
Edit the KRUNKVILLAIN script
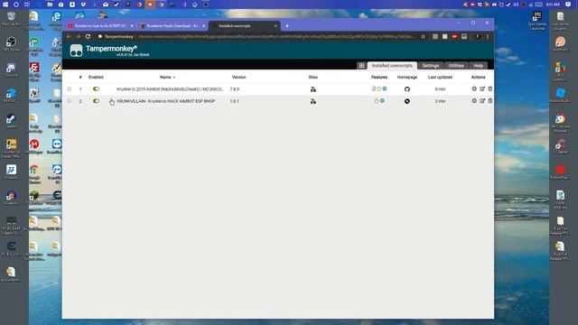[x=482, y=100]
